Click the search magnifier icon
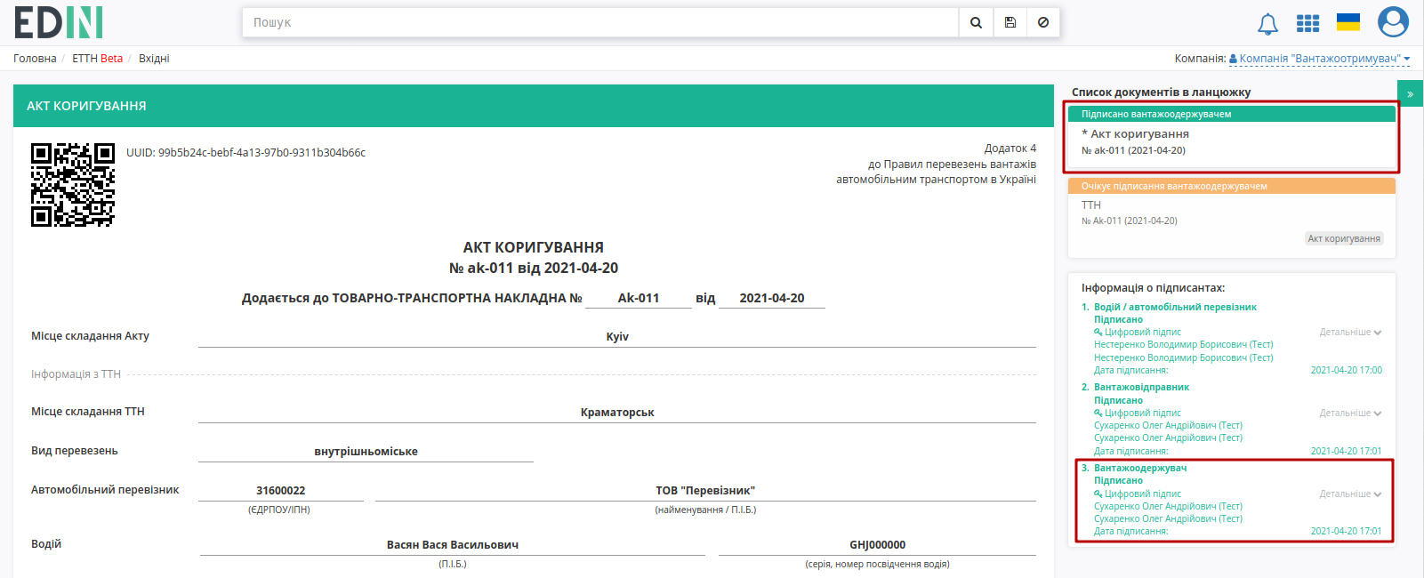Image resolution: width=1424 pixels, height=578 pixels. click(x=976, y=22)
